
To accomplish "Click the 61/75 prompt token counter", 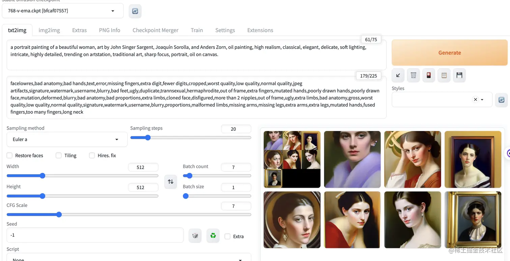I will (x=371, y=40).
